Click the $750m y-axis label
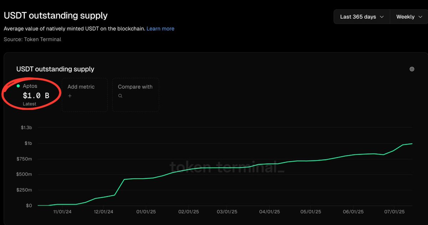The width and height of the screenshot is (428, 225). point(25,159)
